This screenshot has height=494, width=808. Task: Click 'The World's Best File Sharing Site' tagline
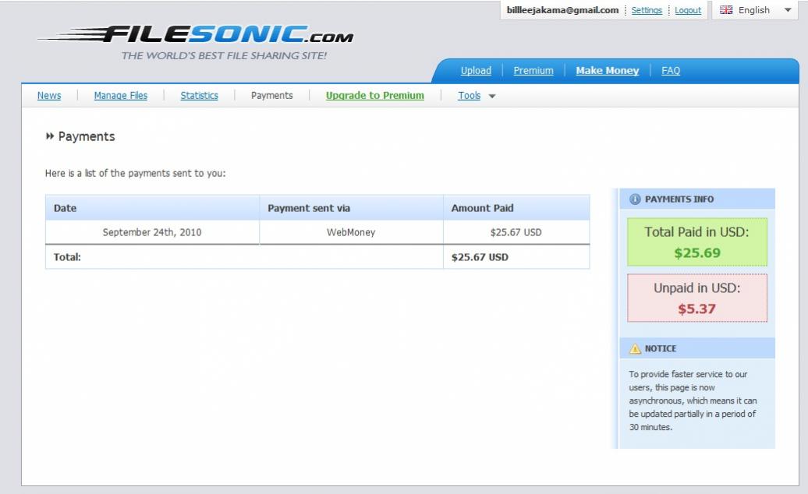pos(224,55)
